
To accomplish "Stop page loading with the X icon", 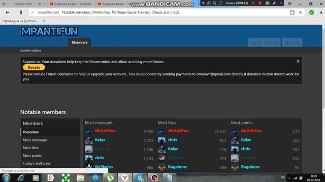I will (x=32, y=12).
